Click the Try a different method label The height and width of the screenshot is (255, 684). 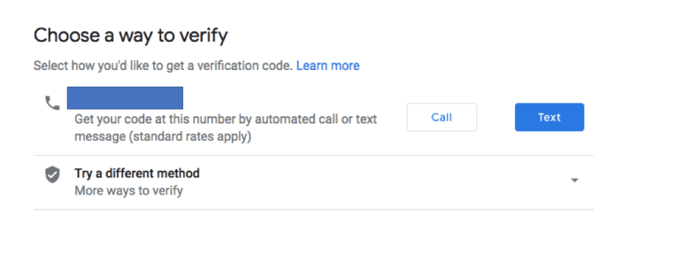pos(137,174)
